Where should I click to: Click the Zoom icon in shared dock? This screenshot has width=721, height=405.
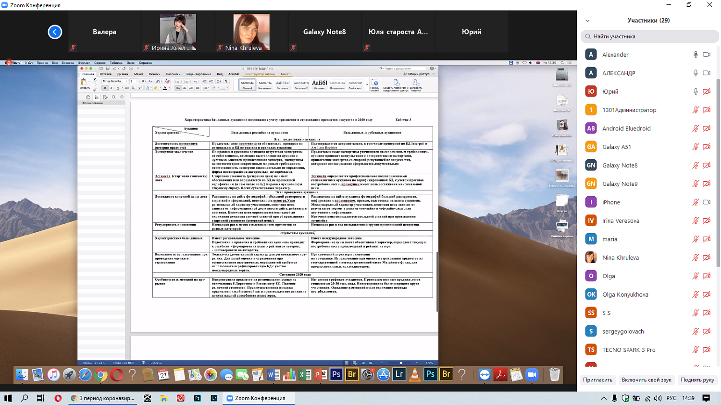[x=532, y=375]
